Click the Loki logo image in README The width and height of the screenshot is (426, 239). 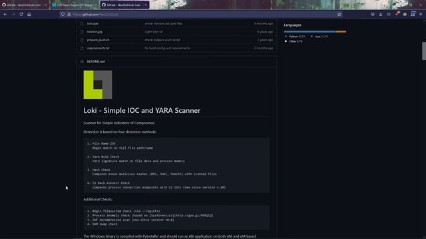click(98, 85)
